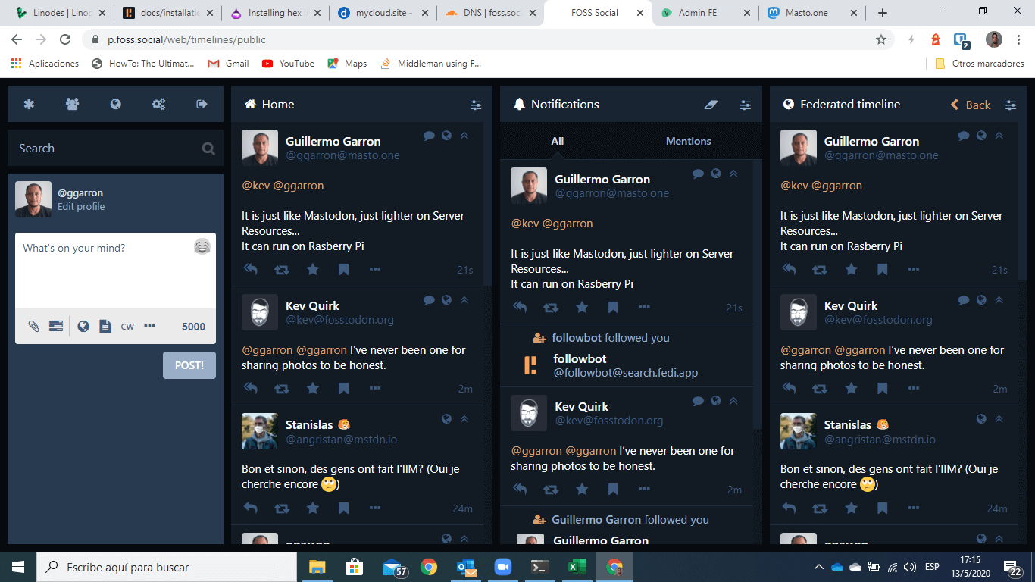Click Back in Federated timeline header
Viewport: 1035px width, 582px height.
click(971, 105)
